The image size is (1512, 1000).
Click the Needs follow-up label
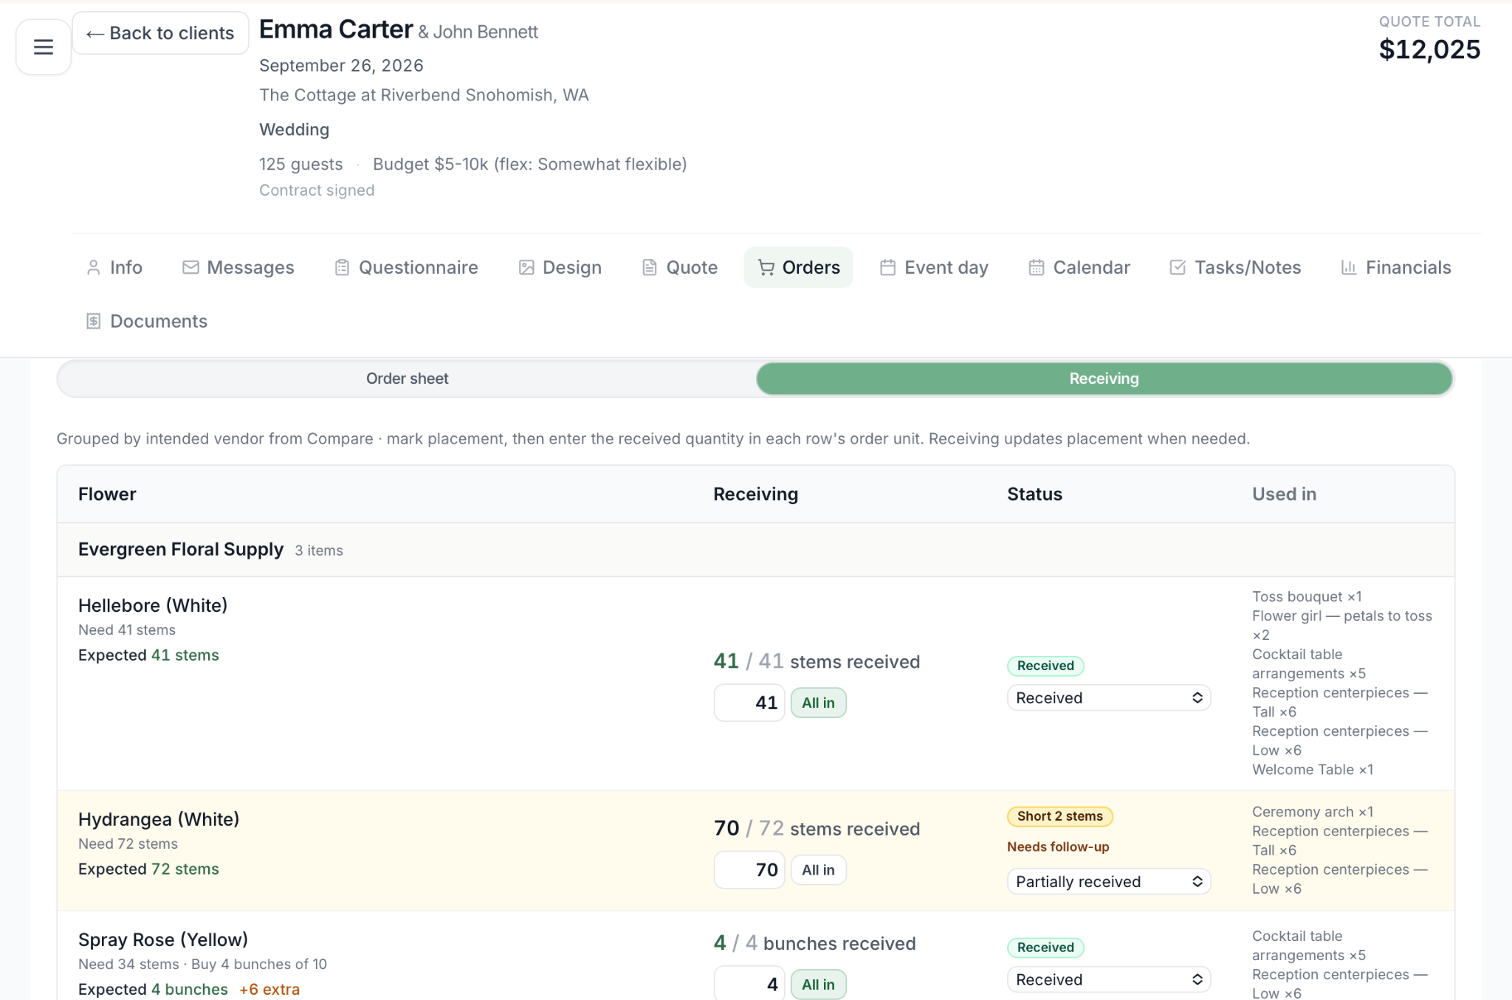pyautogui.click(x=1058, y=847)
